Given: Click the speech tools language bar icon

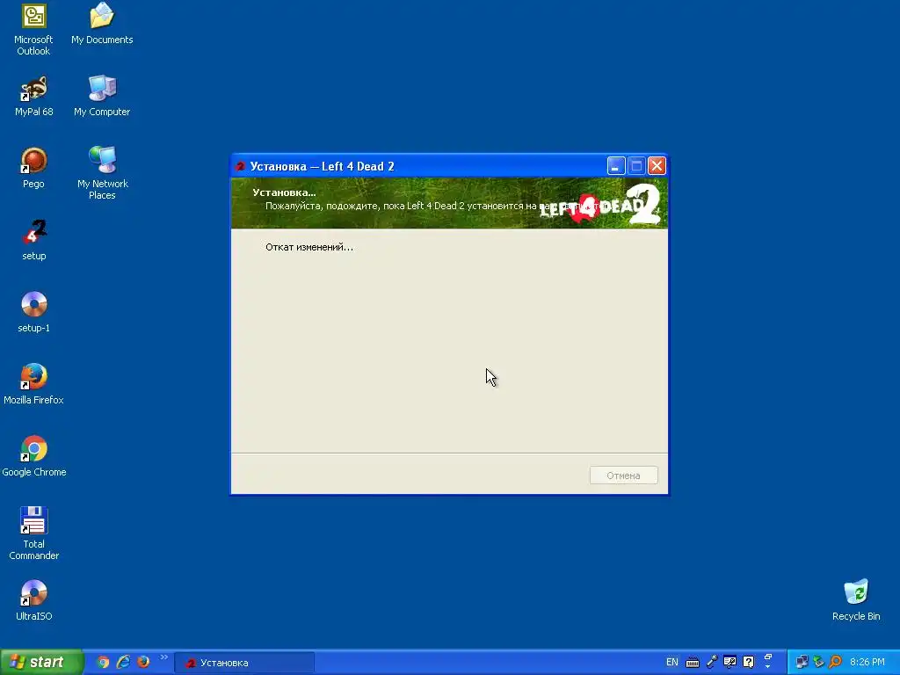Looking at the screenshot, I should [x=729, y=662].
